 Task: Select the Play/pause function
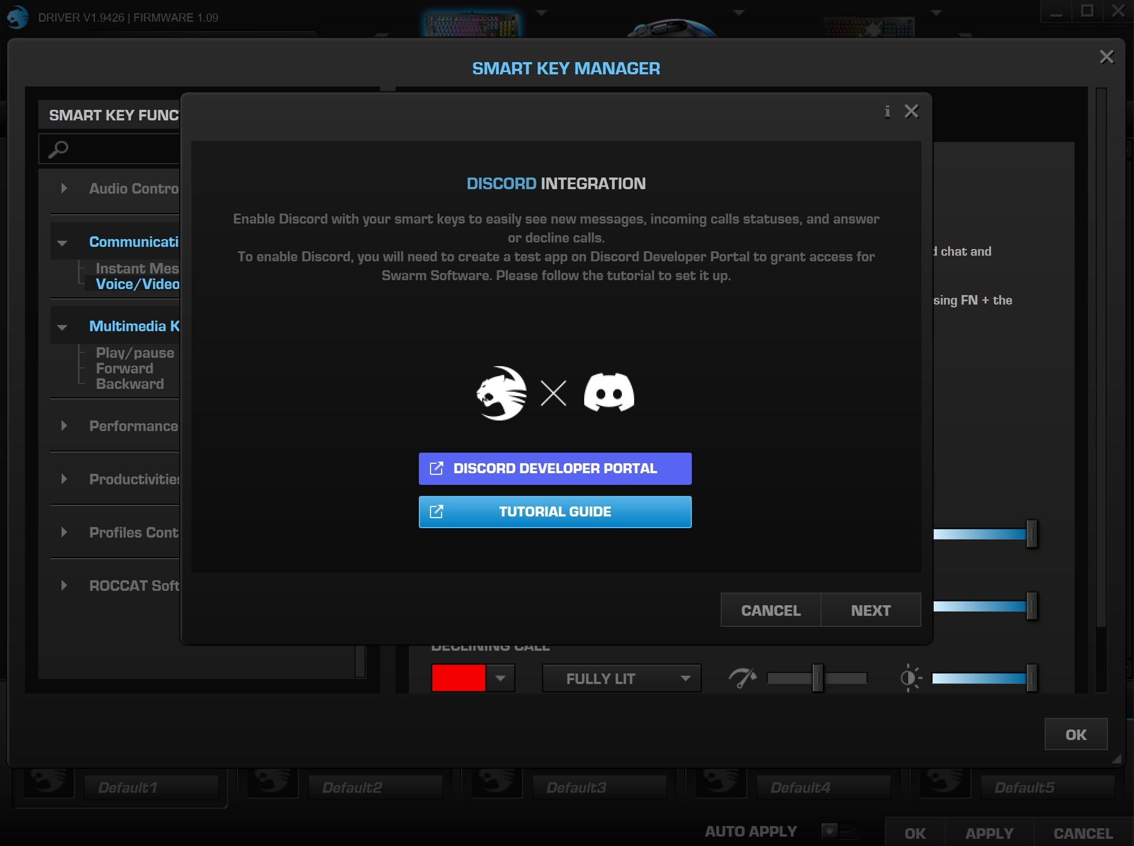coord(135,353)
